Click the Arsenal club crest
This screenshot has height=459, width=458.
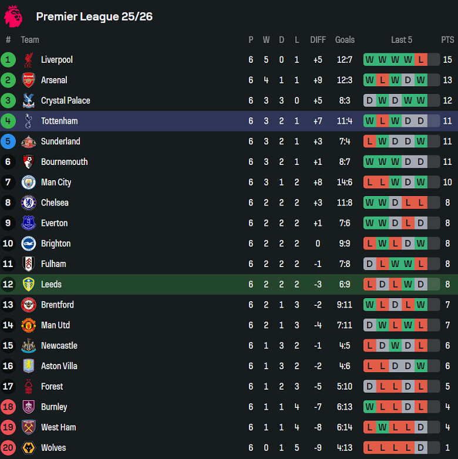28,80
